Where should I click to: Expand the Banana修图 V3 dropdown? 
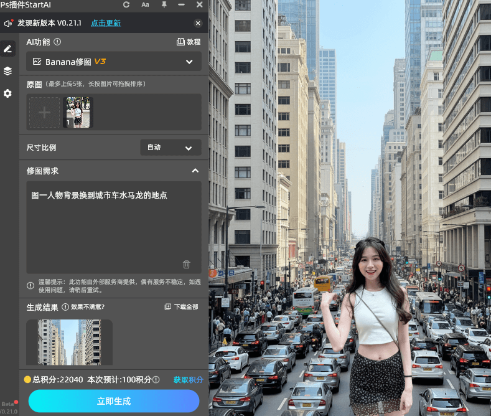(114, 62)
